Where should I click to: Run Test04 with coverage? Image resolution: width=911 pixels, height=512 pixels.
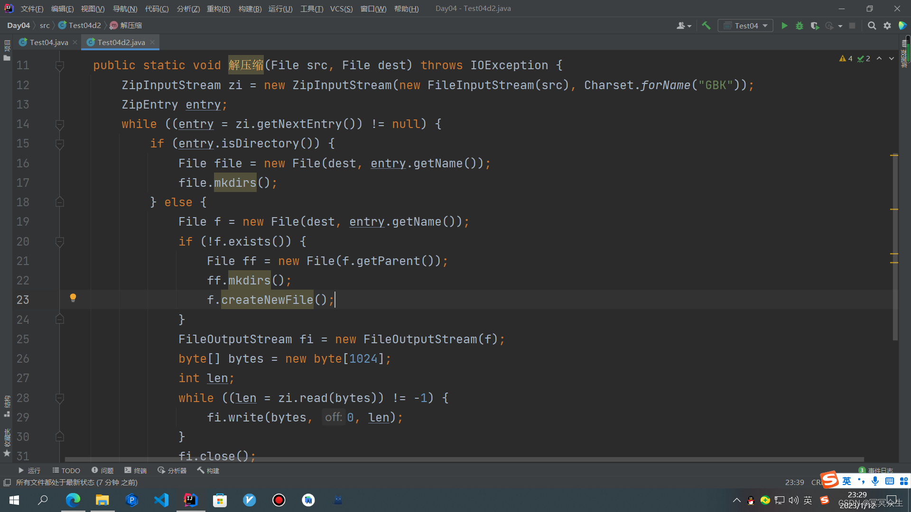coord(815,26)
